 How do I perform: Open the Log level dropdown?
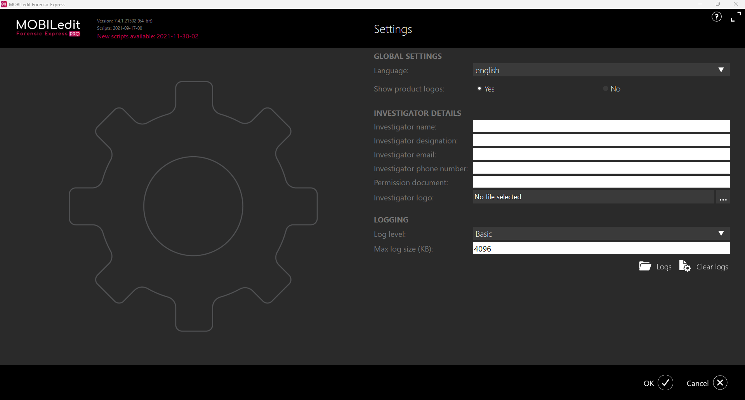click(601, 234)
